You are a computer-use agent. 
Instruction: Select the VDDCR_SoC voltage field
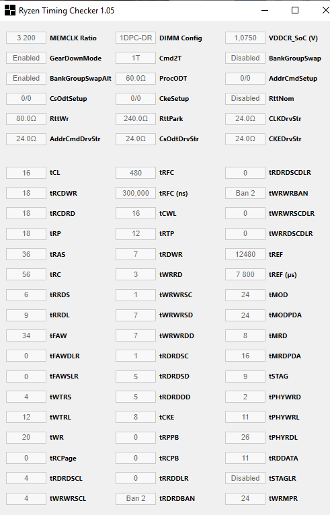(x=245, y=38)
